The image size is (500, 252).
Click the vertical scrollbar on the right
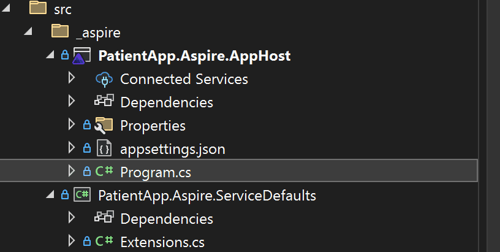493,123
